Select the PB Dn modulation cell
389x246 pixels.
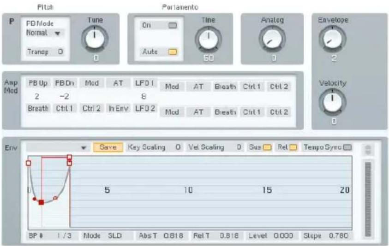pos(65,83)
